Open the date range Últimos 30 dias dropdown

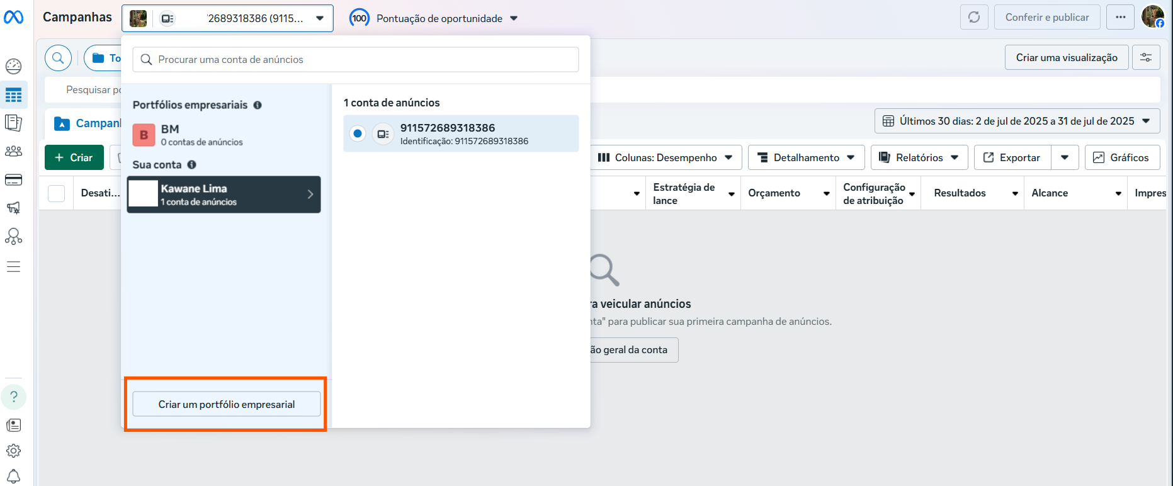tap(1017, 121)
